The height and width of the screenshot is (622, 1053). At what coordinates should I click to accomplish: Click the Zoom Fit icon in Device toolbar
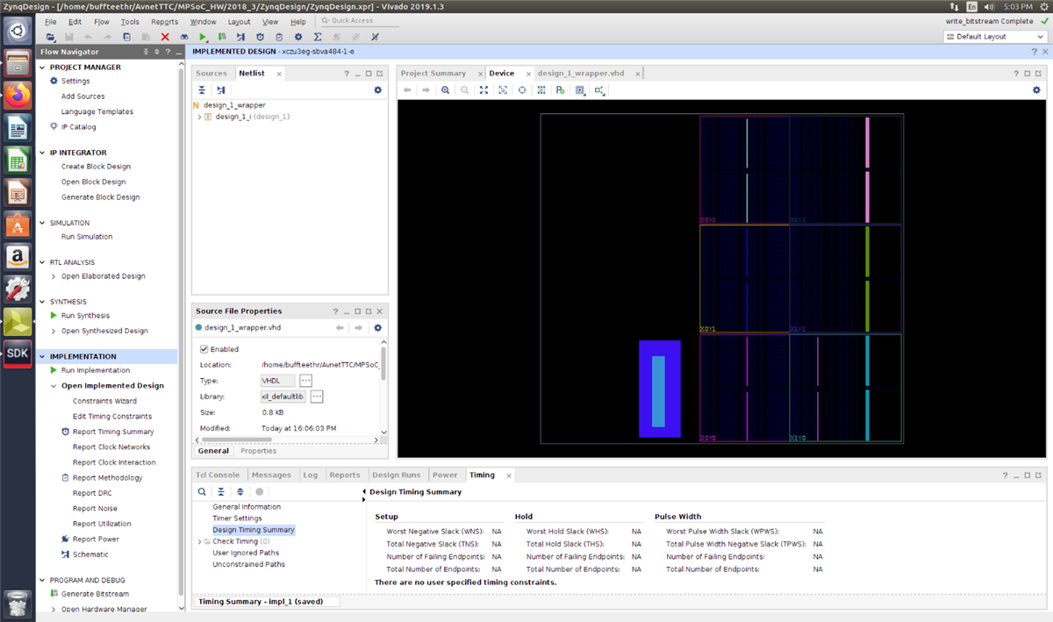pyautogui.click(x=484, y=89)
